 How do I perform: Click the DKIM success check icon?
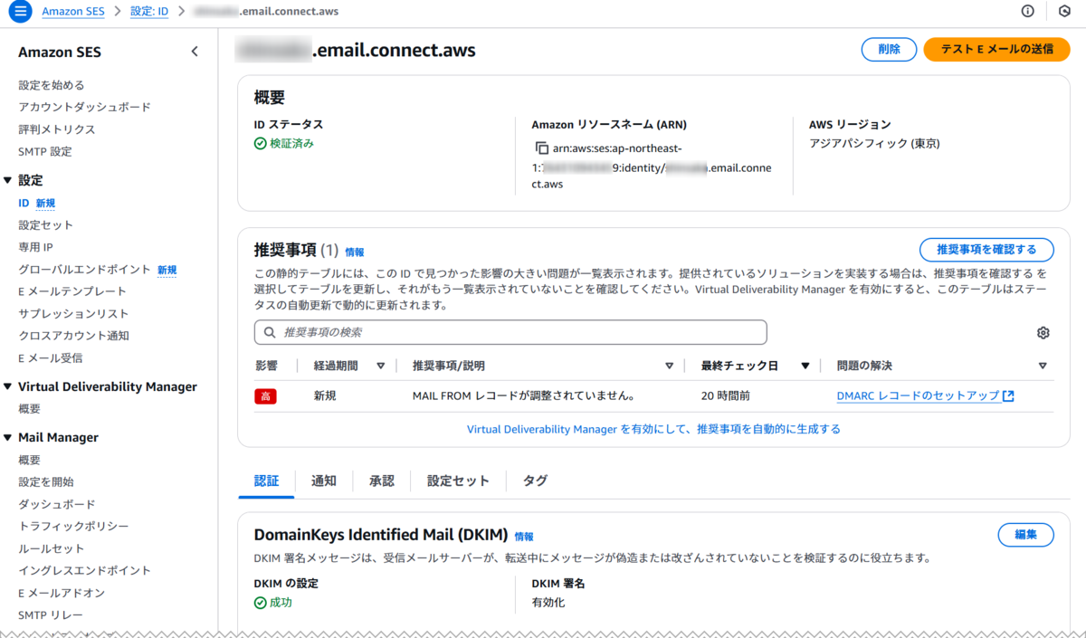pos(261,602)
